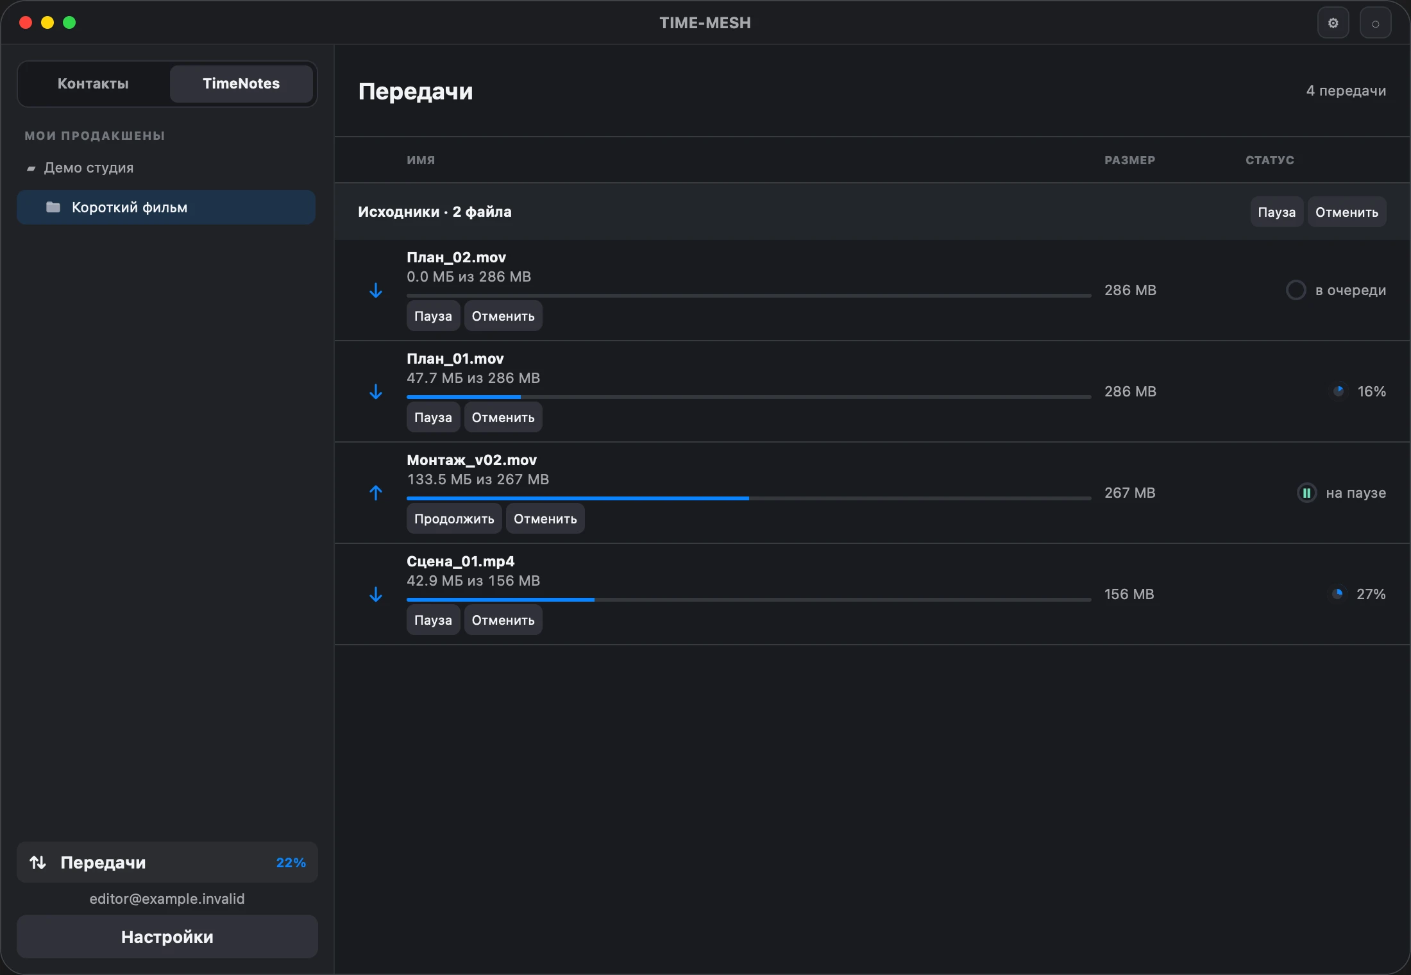The width and height of the screenshot is (1411, 975).
Task: Click download arrow icon for План_01.mov
Action: click(x=376, y=392)
